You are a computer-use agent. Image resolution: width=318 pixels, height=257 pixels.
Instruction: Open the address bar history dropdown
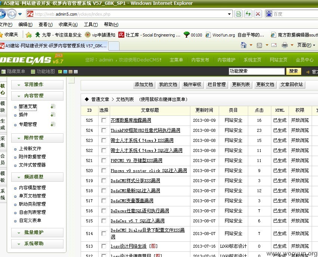pos(229,14)
